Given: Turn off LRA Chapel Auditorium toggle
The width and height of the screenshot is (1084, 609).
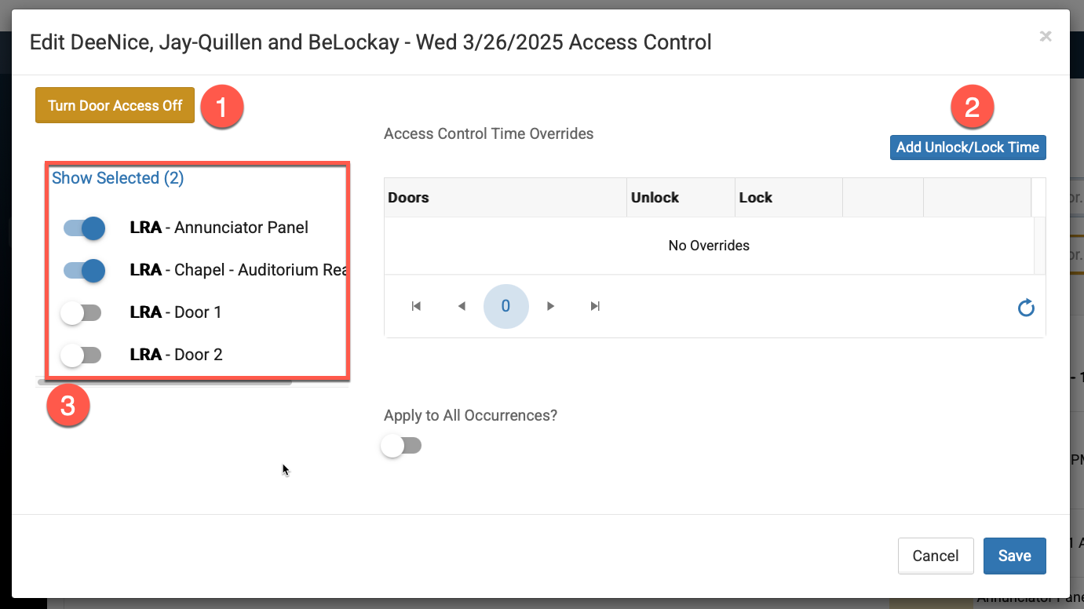Looking at the screenshot, I should (x=85, y=271).
